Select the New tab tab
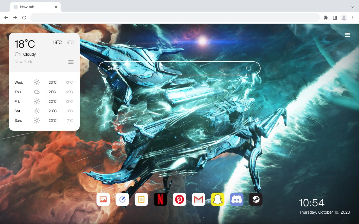The width and height of the screenshot is (359, 224). [x=35, y=7]
